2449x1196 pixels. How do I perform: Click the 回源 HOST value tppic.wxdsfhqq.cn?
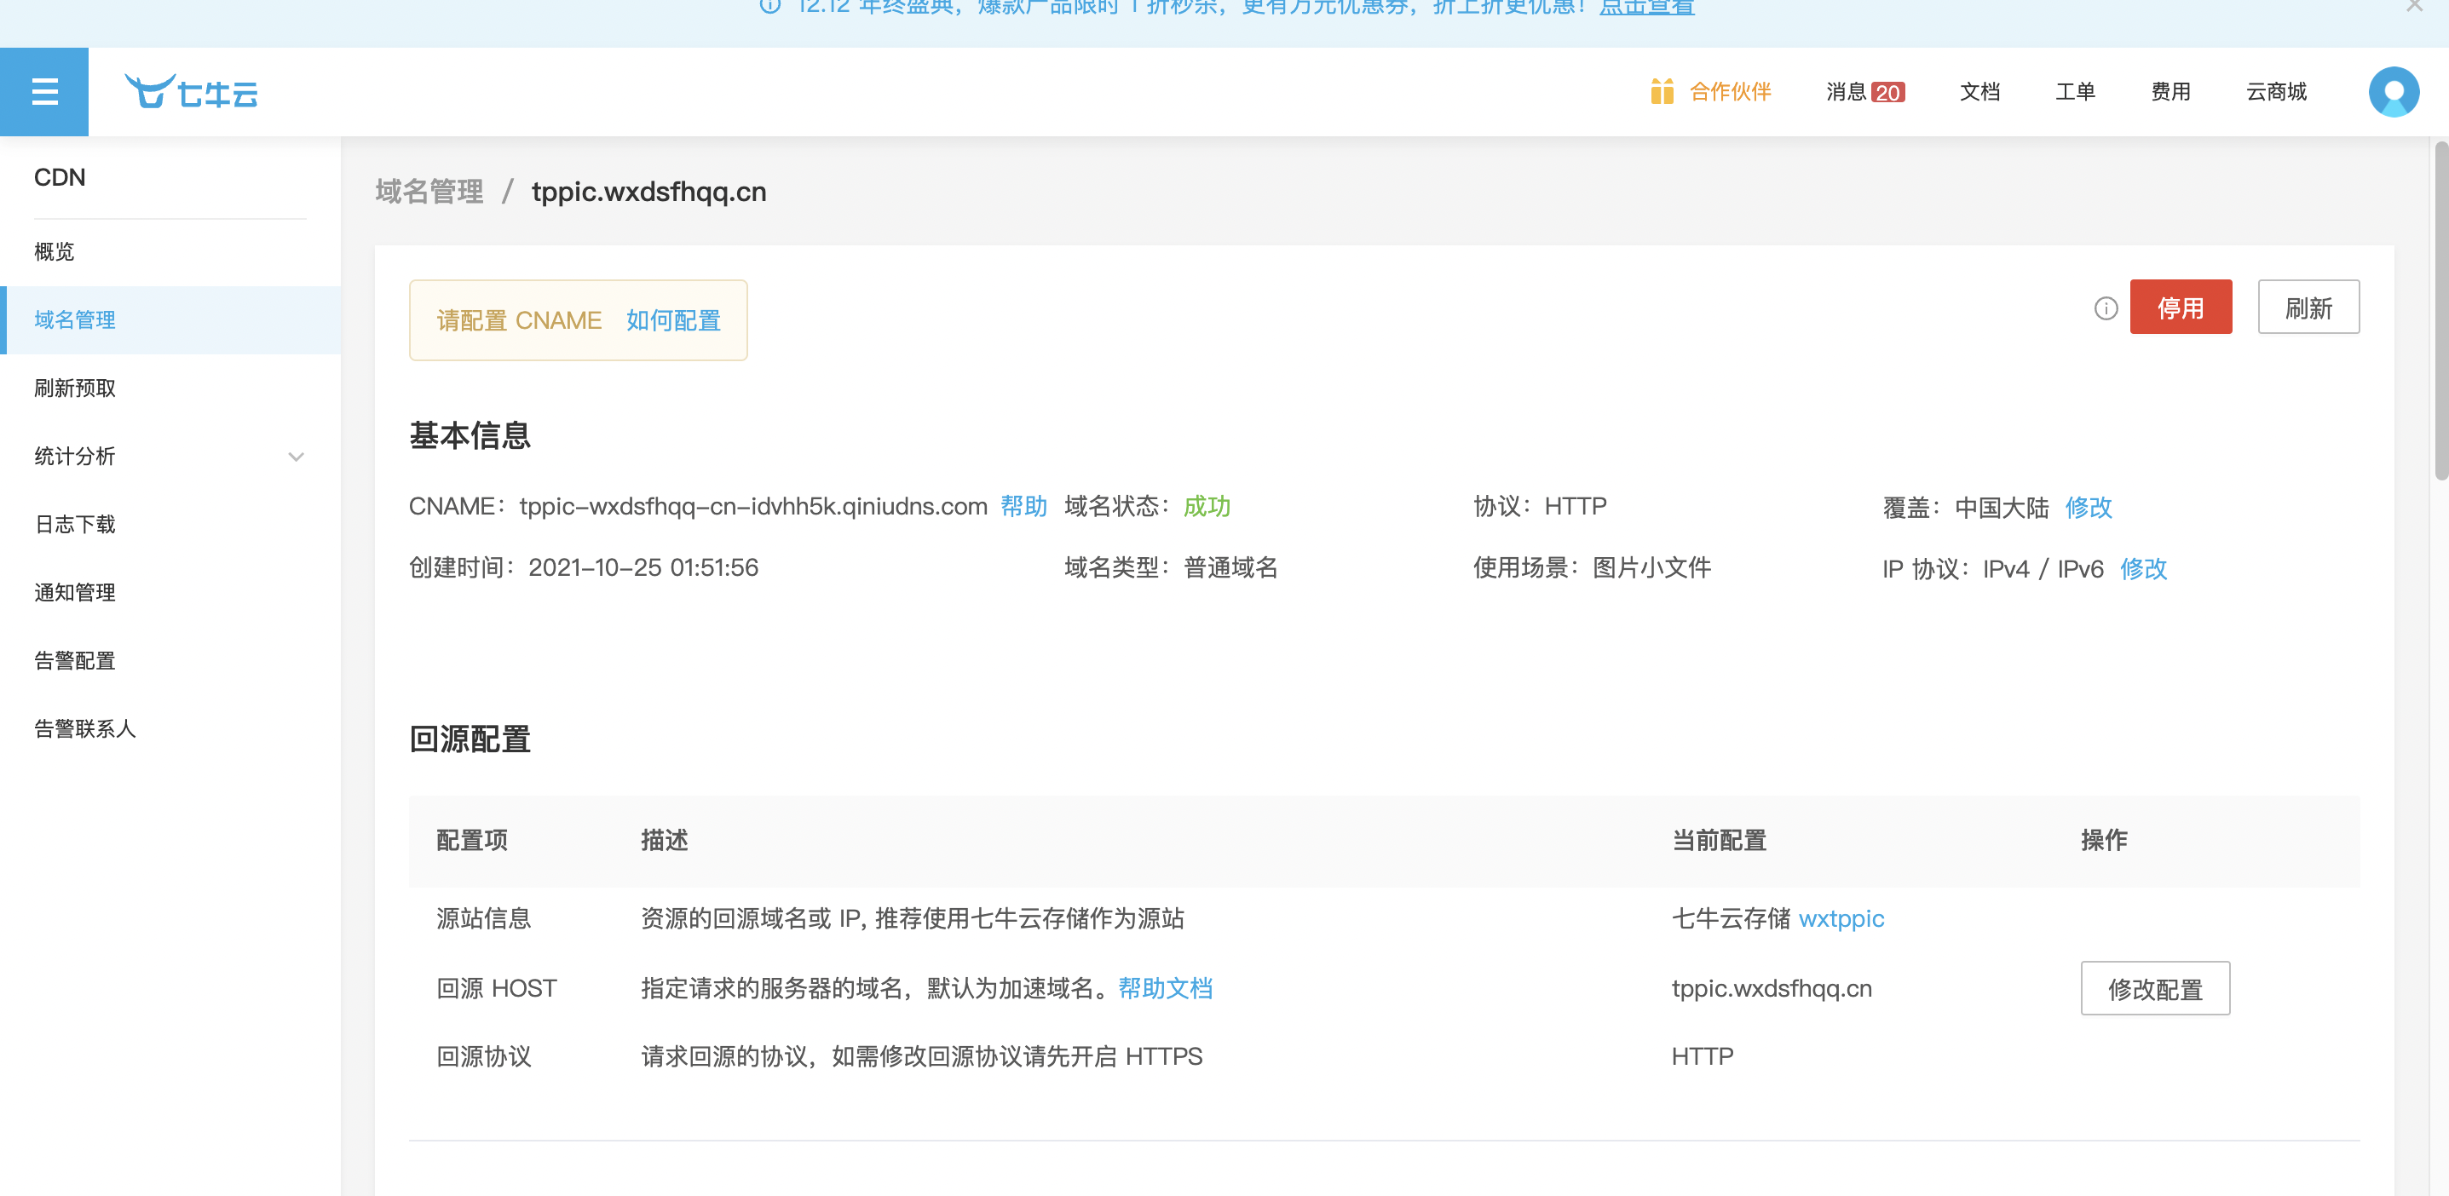(x=1772, y=989)
